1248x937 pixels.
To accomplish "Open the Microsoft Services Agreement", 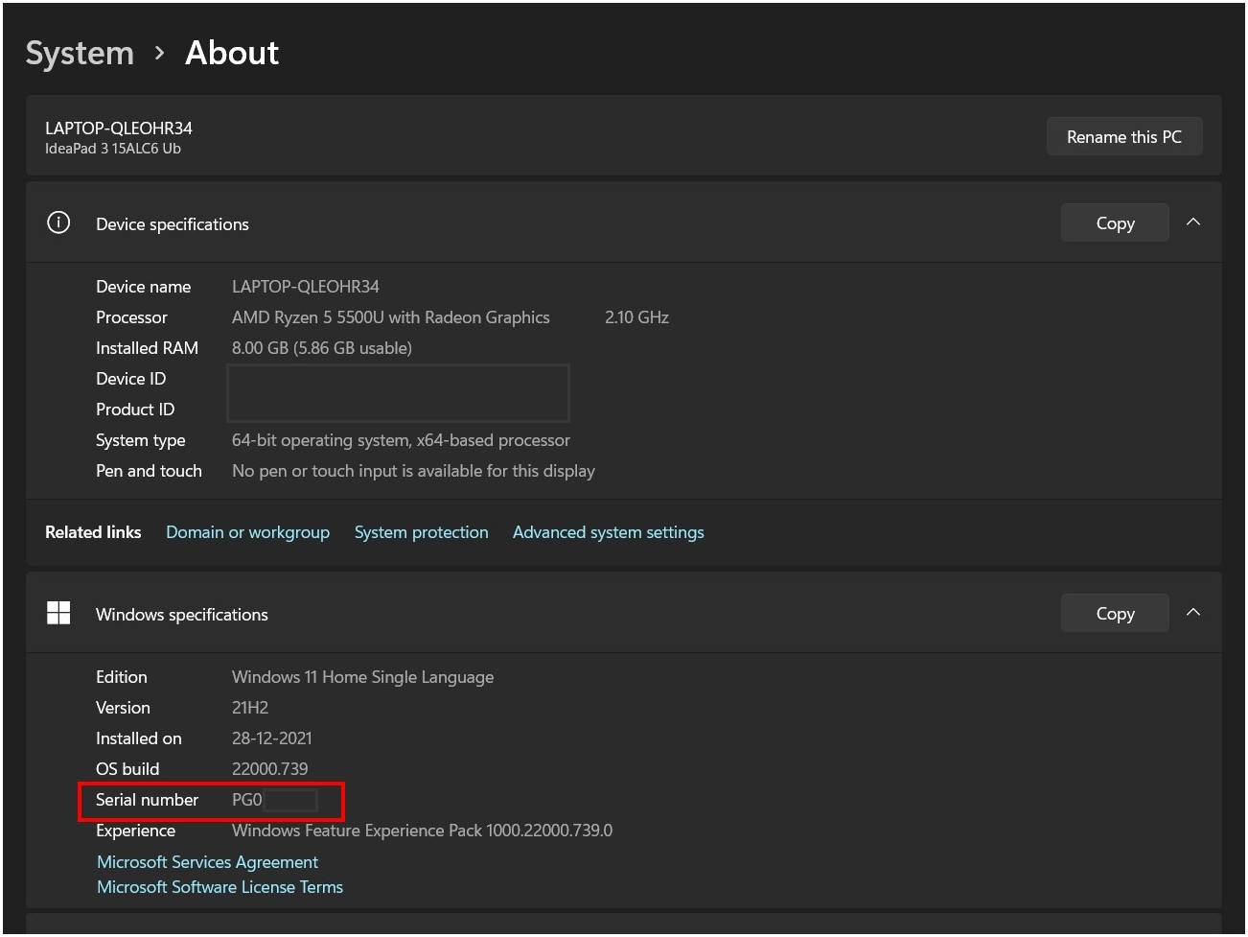I will (x=207, y=862).
